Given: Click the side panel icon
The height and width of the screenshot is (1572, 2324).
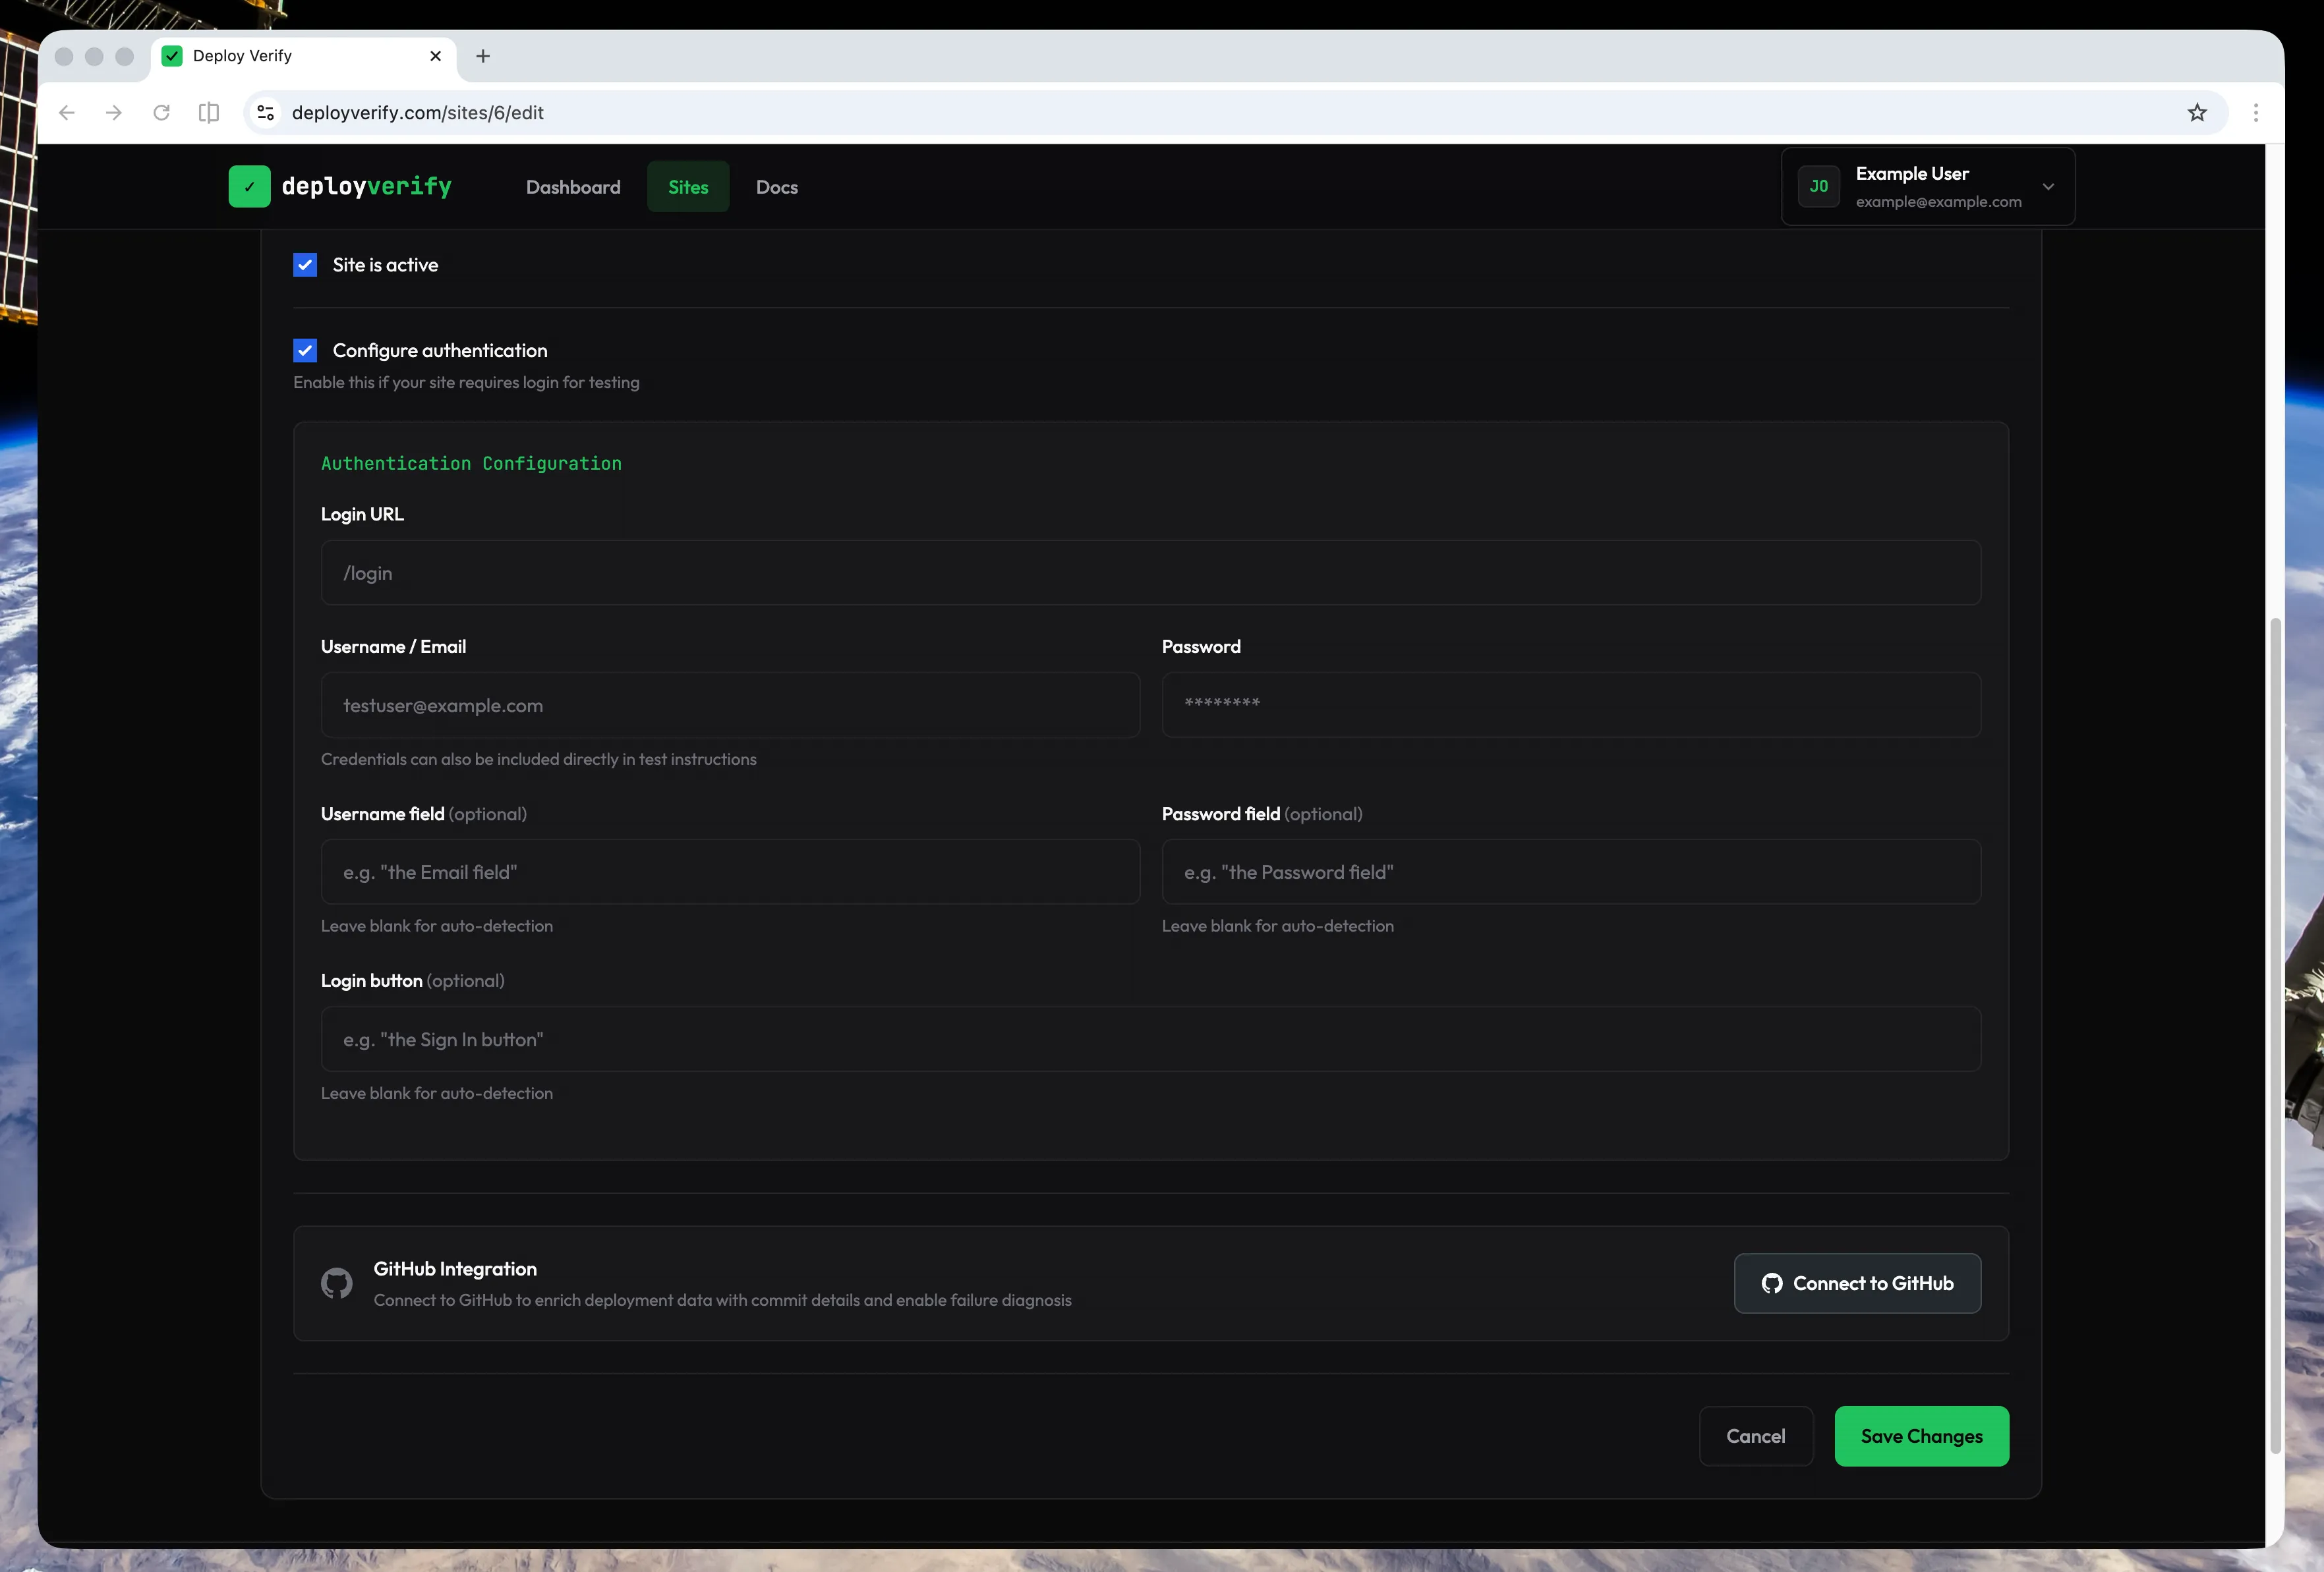Looking at the screenshot, I should click(x=208, y=112).
